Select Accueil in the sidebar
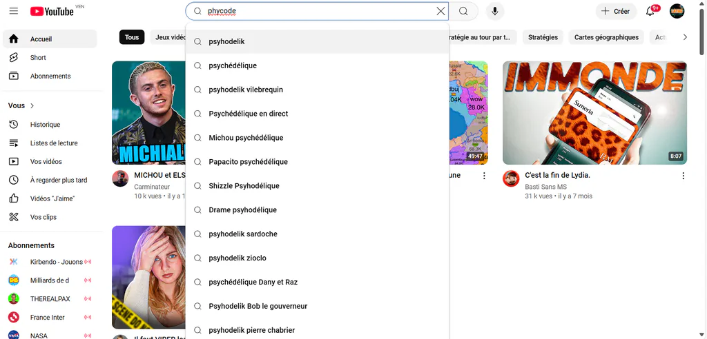The image size is (707, 339). point(50,39)
